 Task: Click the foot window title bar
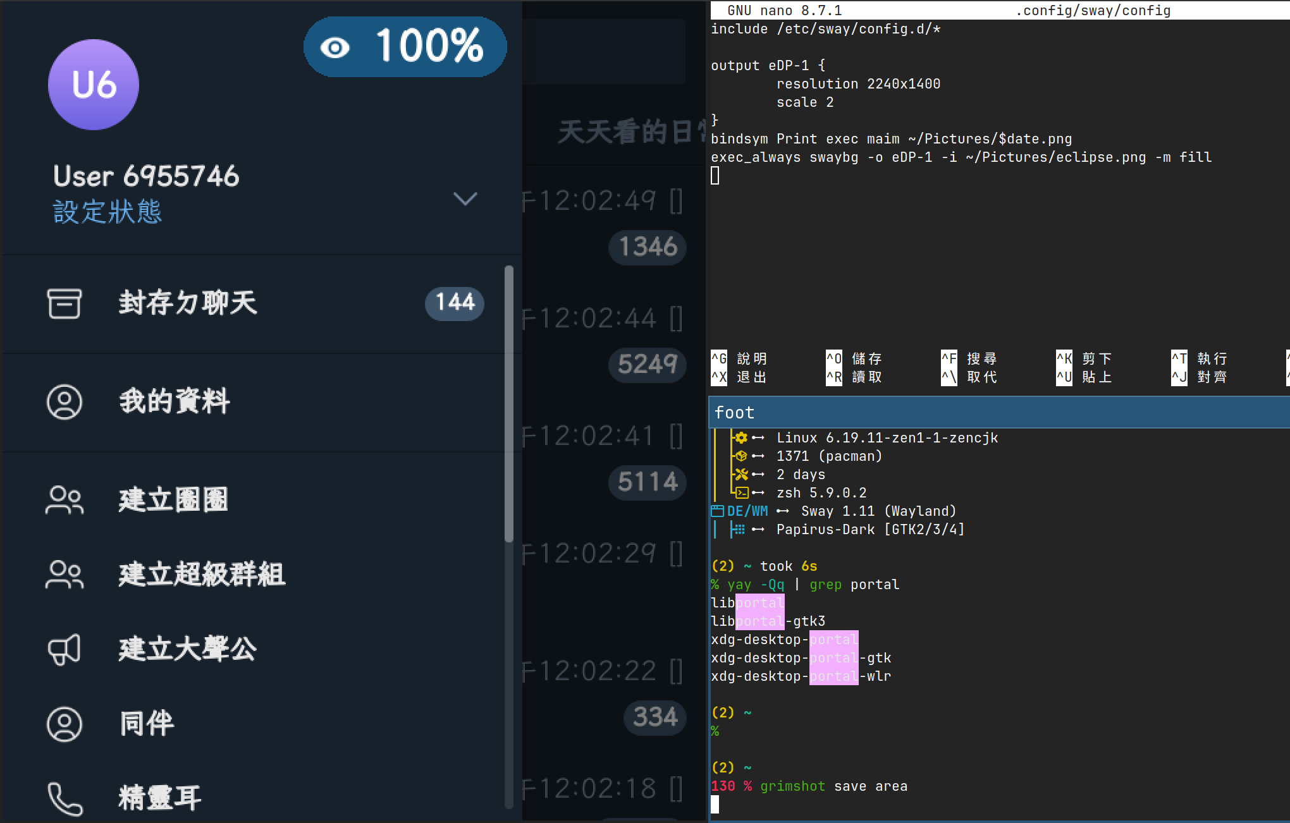pos(998,413)
